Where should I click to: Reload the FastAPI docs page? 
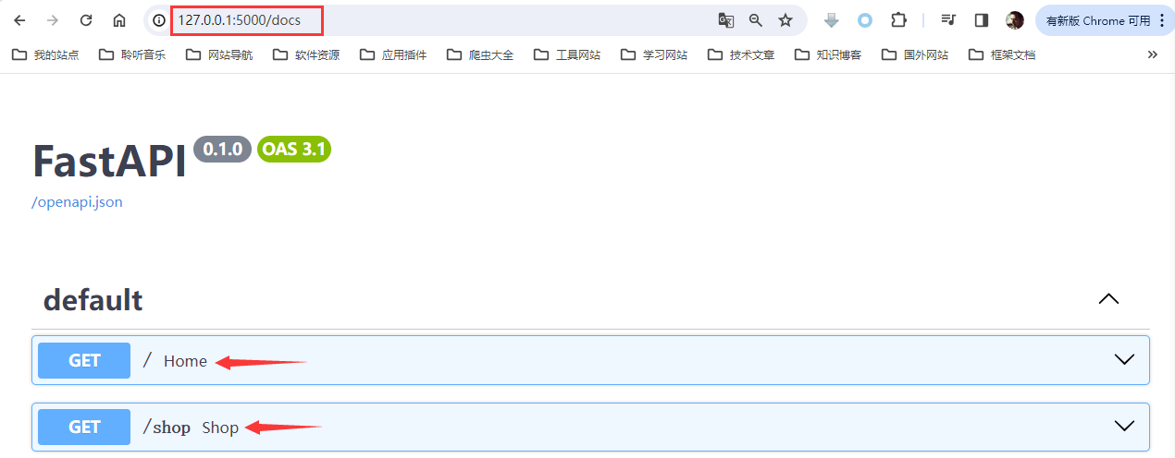tap(86, 20)
